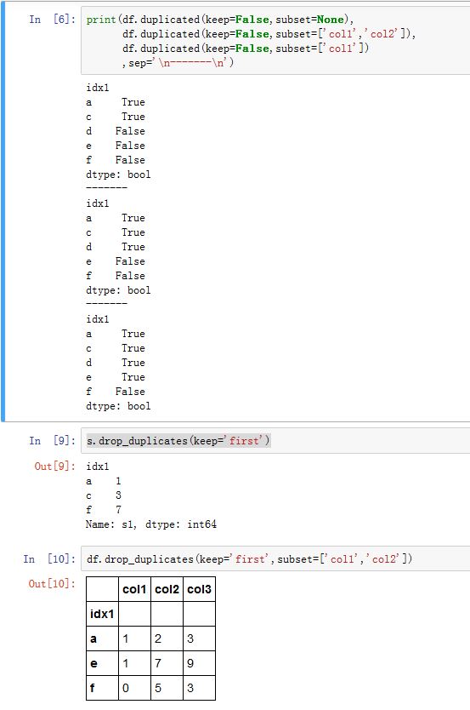
Task: Select row label f in the table
Action: point(102,688)
